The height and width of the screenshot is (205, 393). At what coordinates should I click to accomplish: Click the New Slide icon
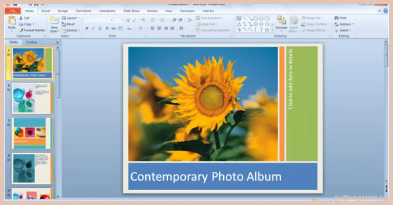pos(54,22)
